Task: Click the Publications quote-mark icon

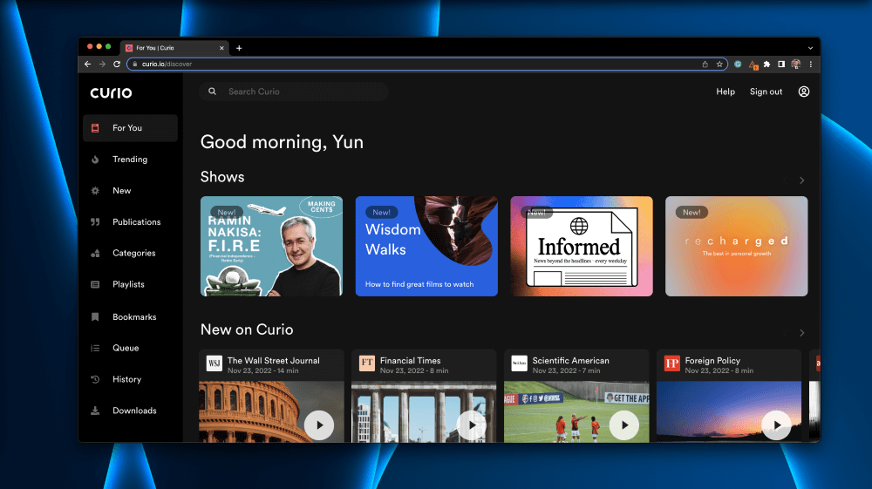Action: click(x=95, y=221)
